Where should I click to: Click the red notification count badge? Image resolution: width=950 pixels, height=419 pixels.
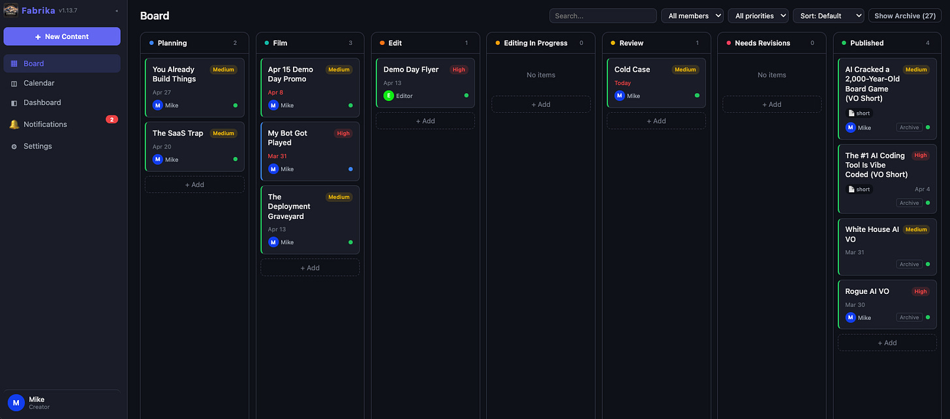tap(112, 119)
